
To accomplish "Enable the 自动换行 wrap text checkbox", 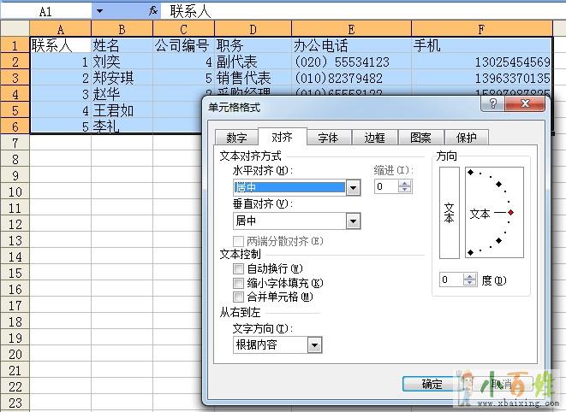I will [239, 268].
